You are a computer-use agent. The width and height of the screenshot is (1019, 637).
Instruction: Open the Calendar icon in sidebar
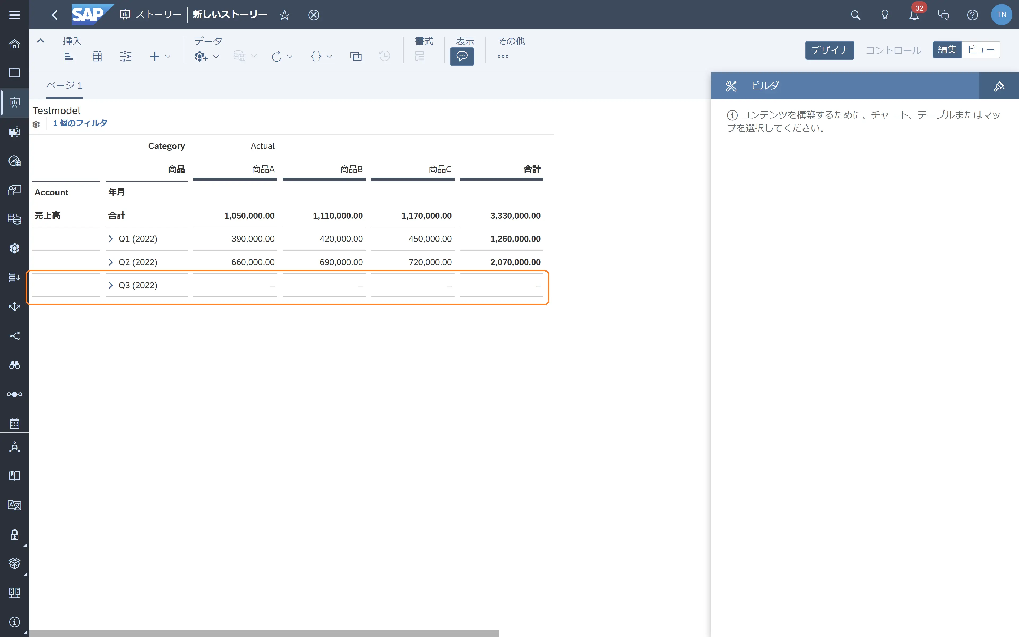tap(14, 423)
